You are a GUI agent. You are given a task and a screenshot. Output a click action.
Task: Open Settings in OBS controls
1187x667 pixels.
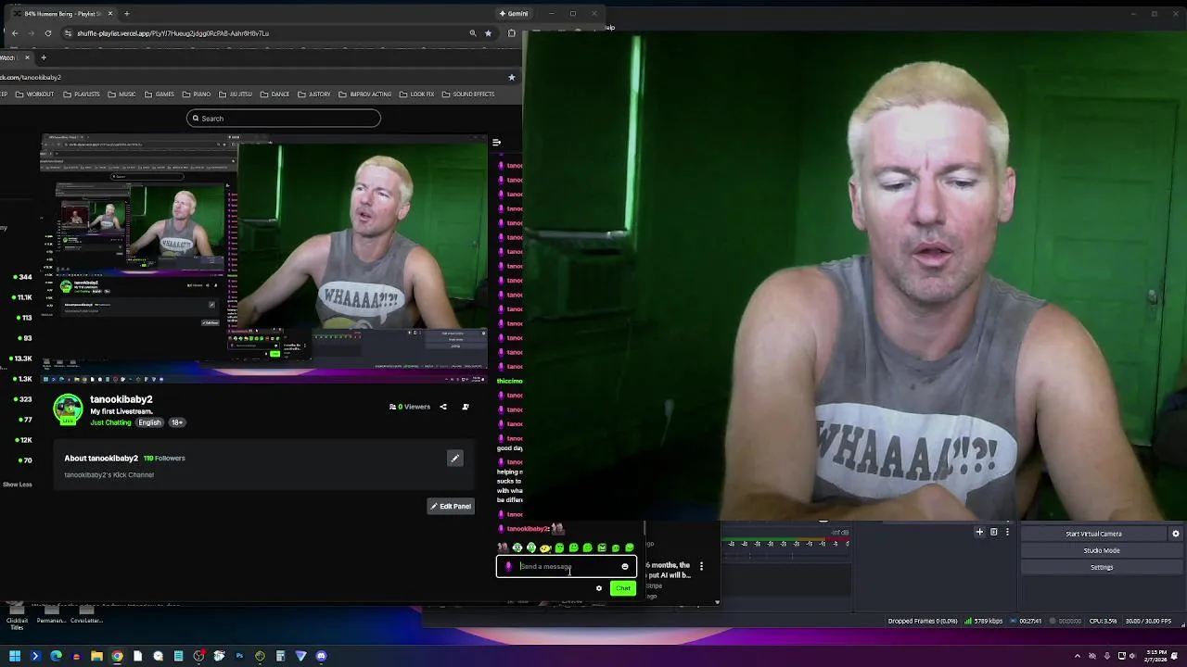coord(1102,567)
